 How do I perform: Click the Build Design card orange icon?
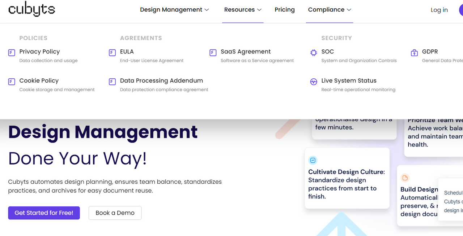pyautogui.click(x=405, y=178)
